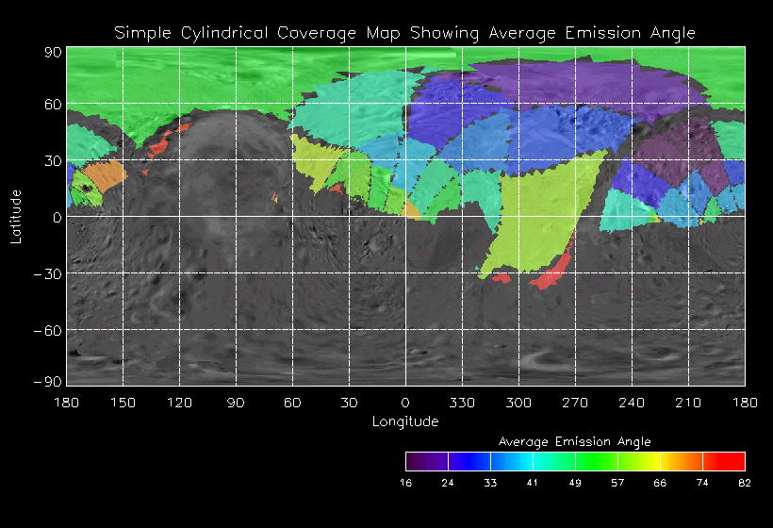The image size is (773, 528).
Task: Click the legend value 66
Action: (660, 483)
